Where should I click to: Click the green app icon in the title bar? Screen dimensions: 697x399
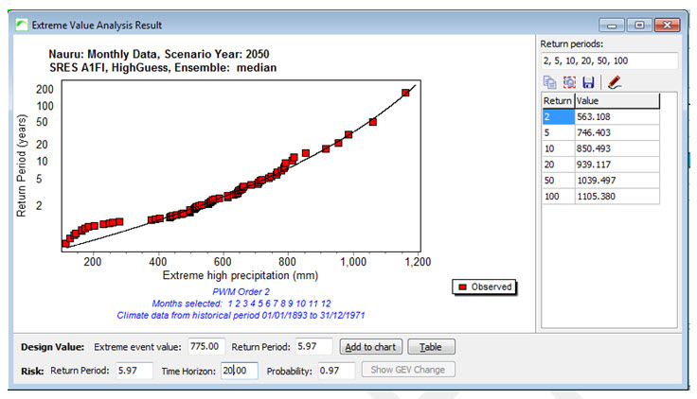click(x=22, y=25)
